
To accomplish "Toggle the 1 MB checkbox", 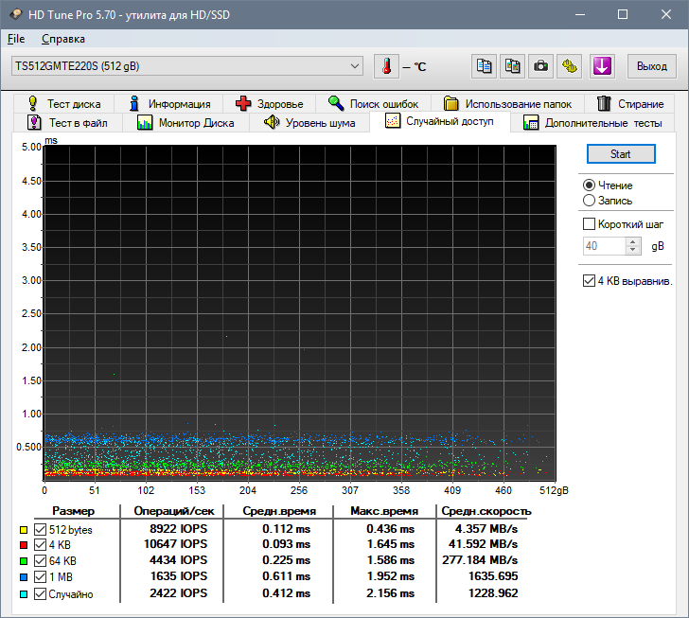I will pyautogui.click(x=41, y=576).
